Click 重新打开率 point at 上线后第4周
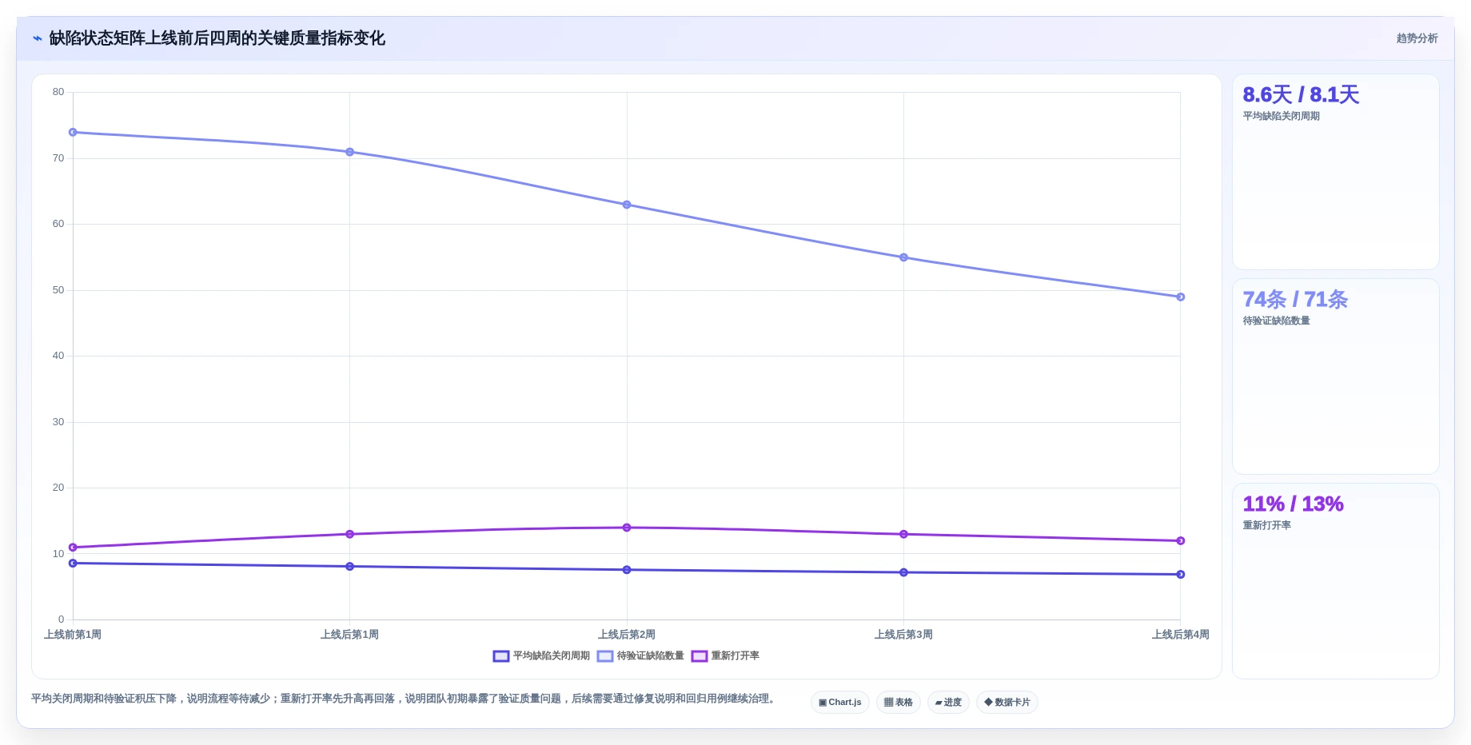Image resolution: width=1471 pixels, height=745 pixels. coord(1180,541)
